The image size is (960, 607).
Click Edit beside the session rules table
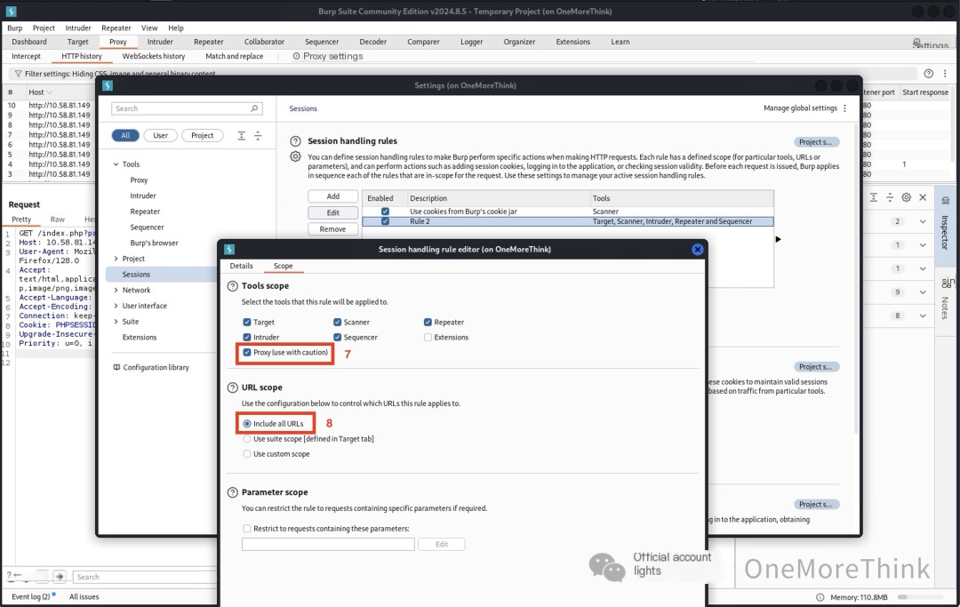333,213
